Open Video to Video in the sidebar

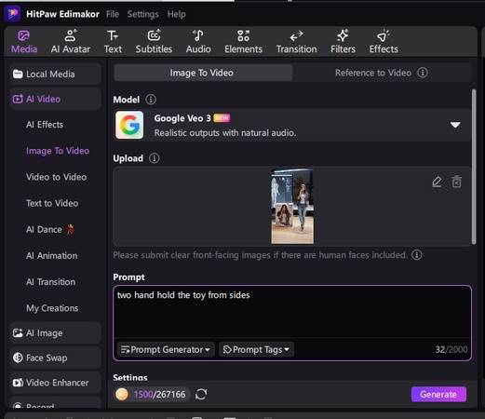pyautogui.click(x=56, y=177)
